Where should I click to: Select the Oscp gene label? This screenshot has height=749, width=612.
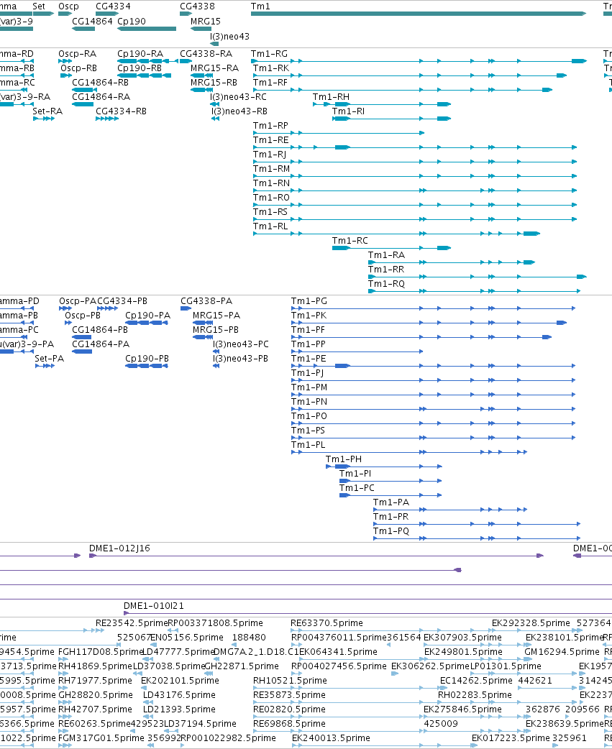[68, 6]
